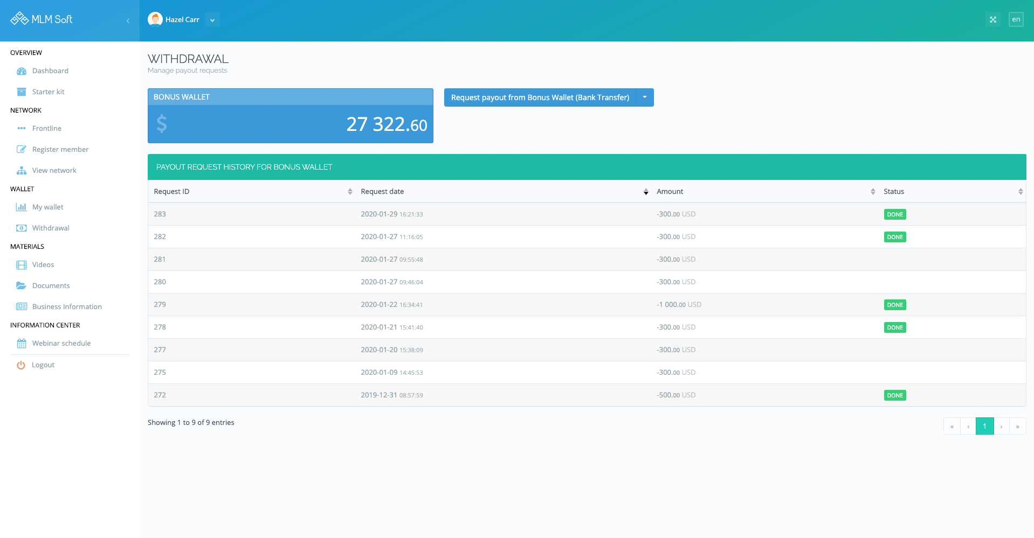
Task: Click the Starter kit box icon
Action: (22, 92)
